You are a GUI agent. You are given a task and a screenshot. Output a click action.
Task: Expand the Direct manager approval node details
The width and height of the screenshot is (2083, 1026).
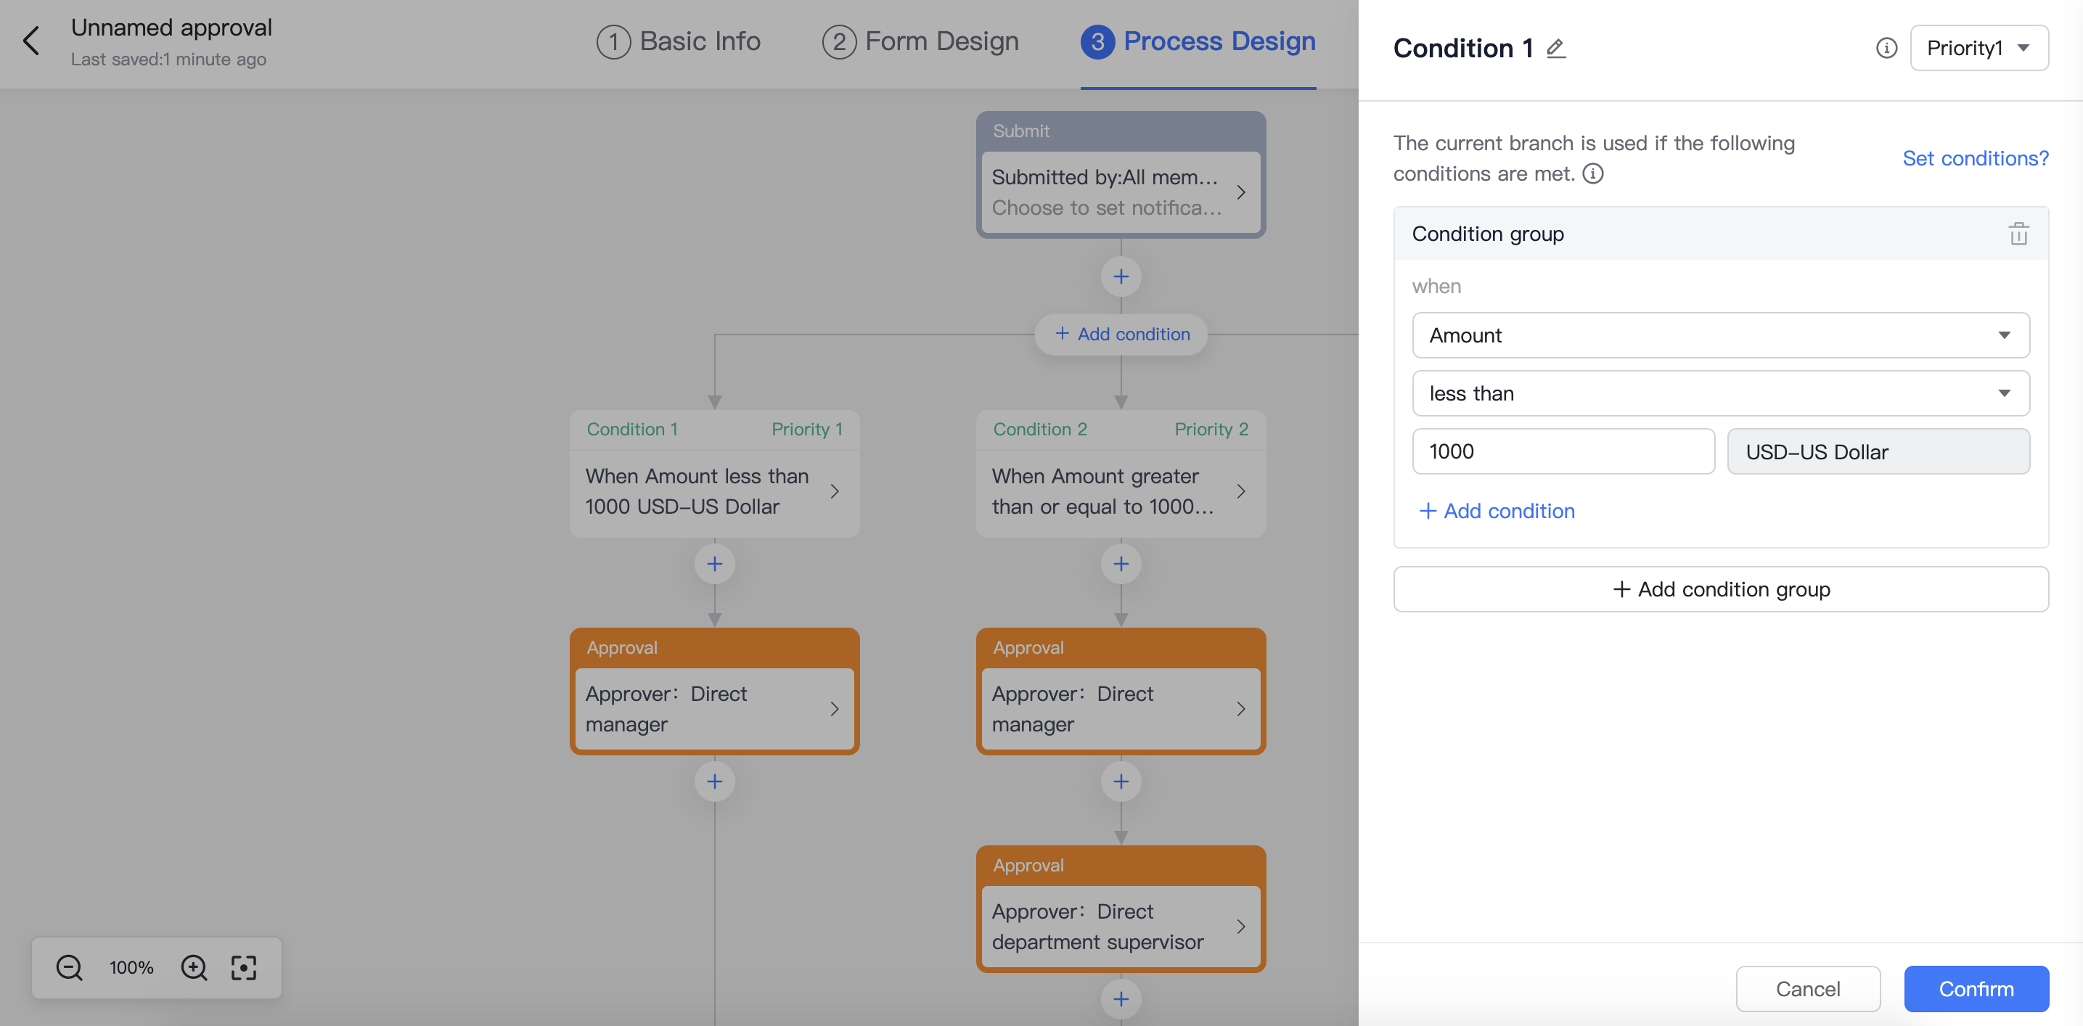coord(835,709)
